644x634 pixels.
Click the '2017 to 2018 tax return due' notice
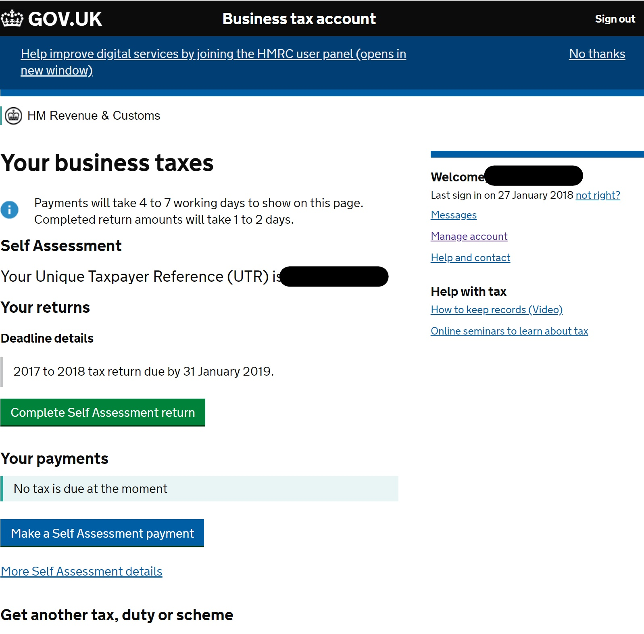144,371
